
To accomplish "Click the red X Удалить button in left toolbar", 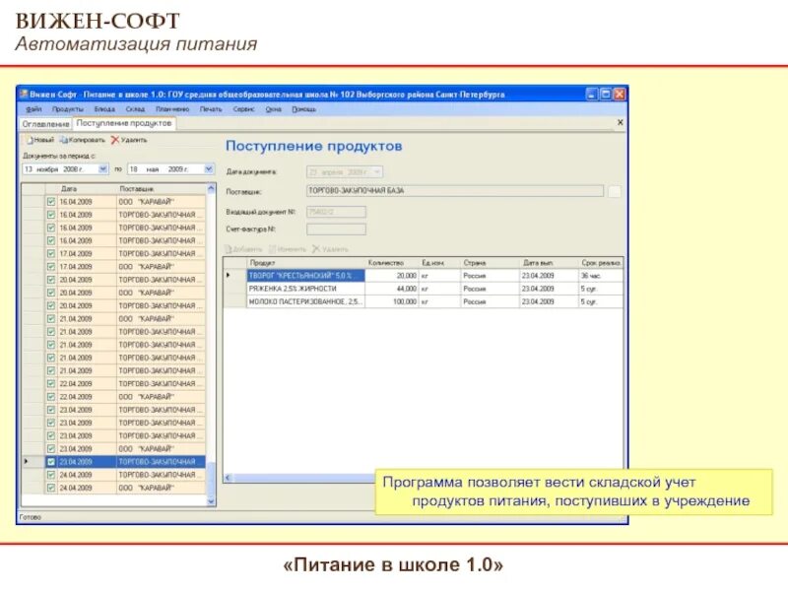I will click(129, 140).
